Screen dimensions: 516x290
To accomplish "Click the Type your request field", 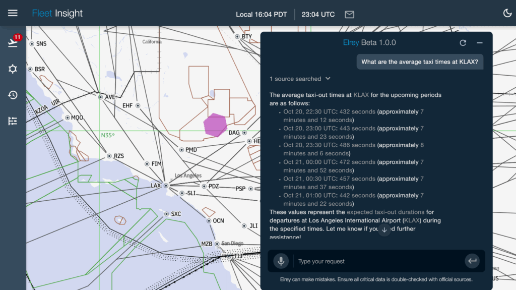I will coord(378,261).
